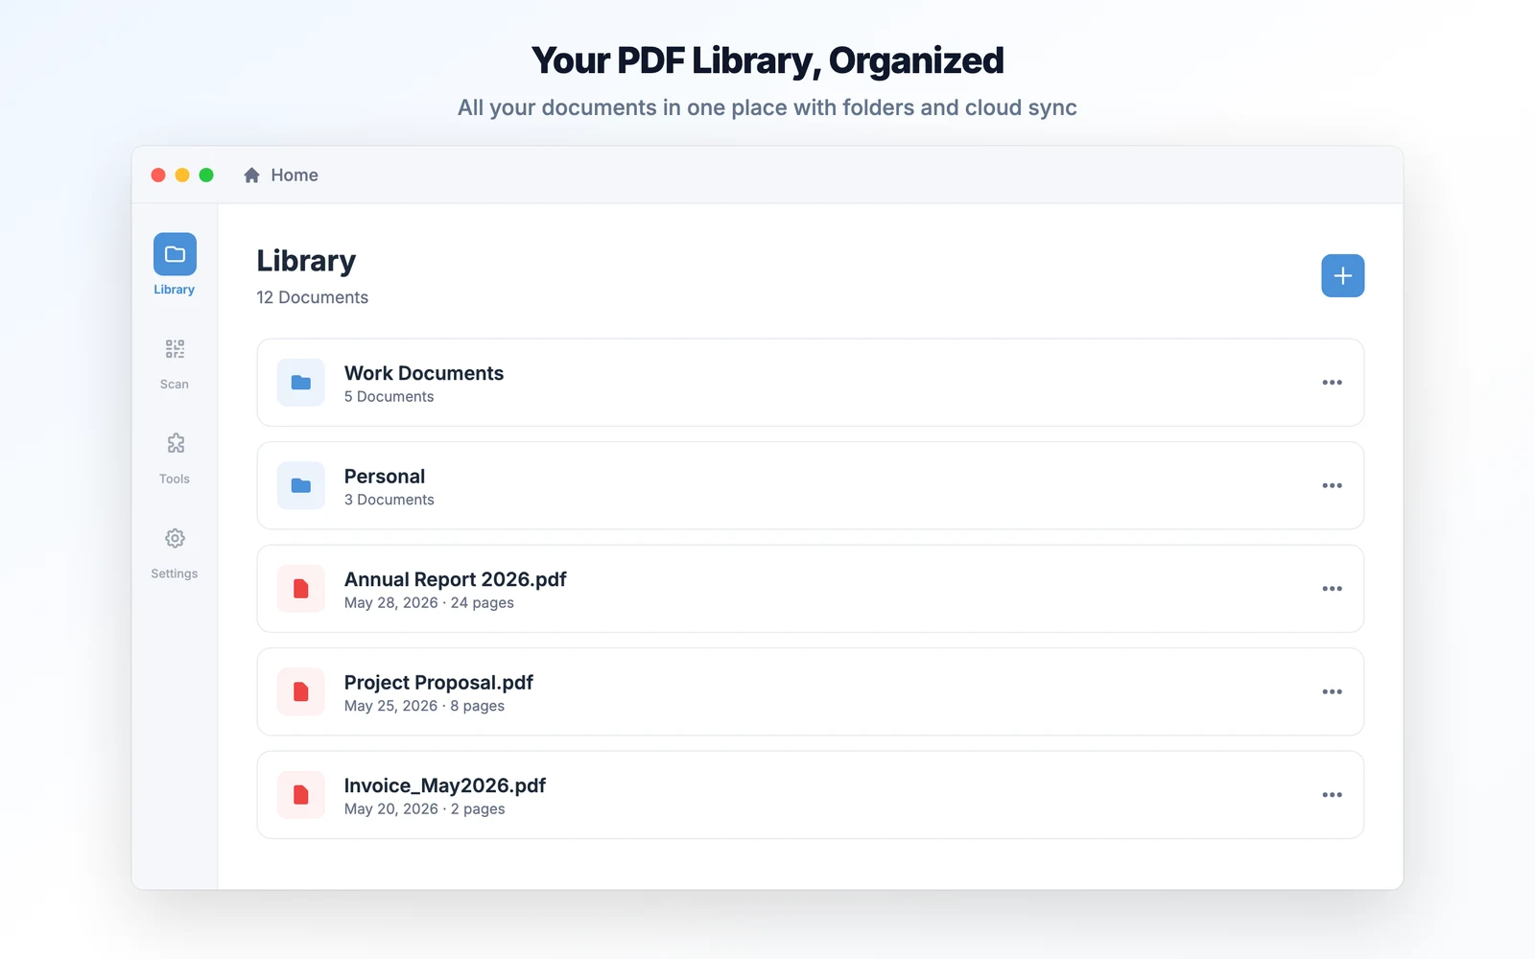Open more options for Personal folder
Screen dimensions: 1535x959
pos(1333,485)
